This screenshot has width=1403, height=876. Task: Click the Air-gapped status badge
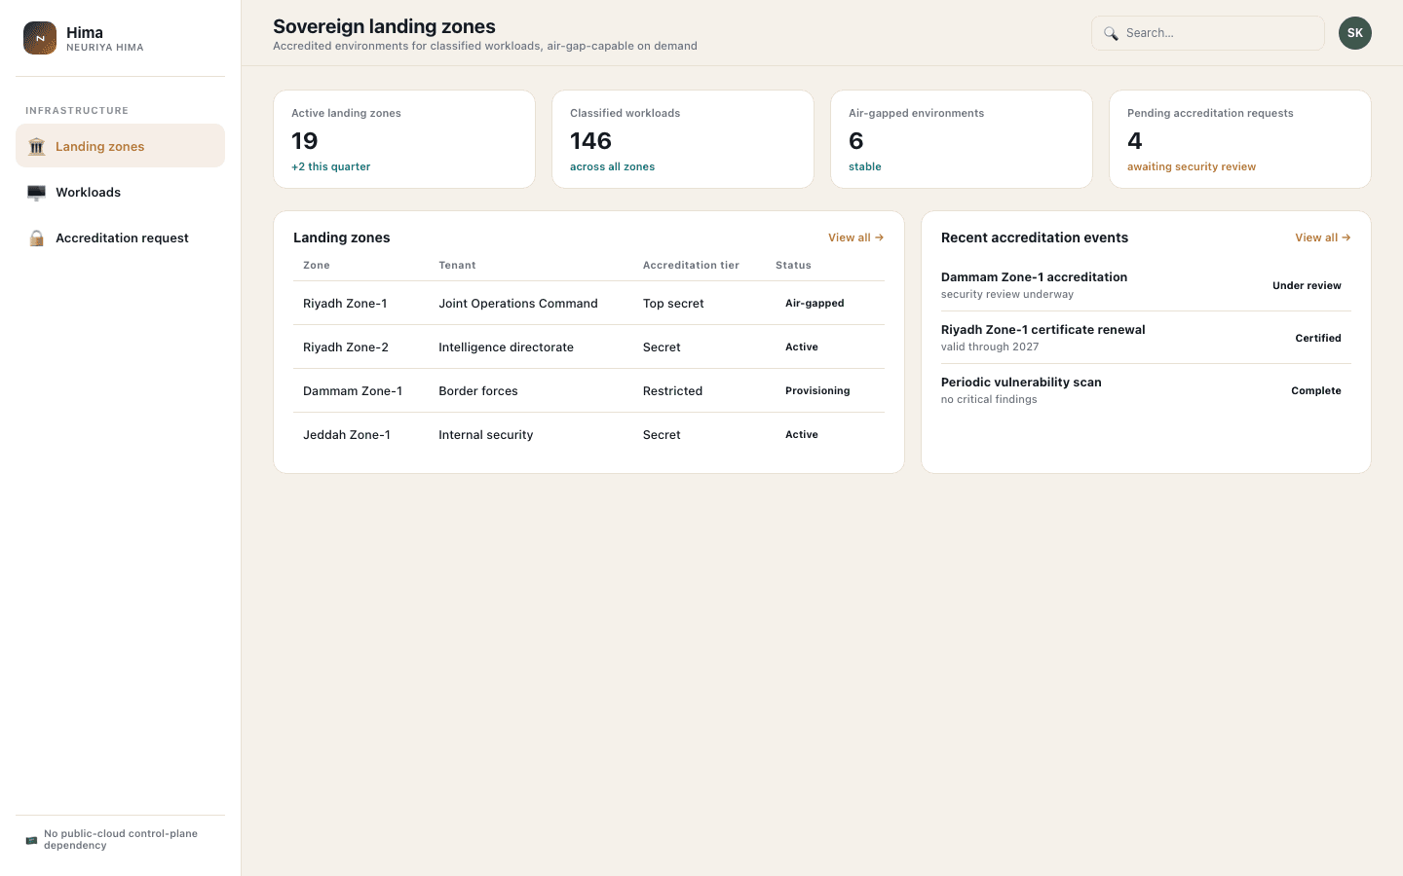pos(815,304)
